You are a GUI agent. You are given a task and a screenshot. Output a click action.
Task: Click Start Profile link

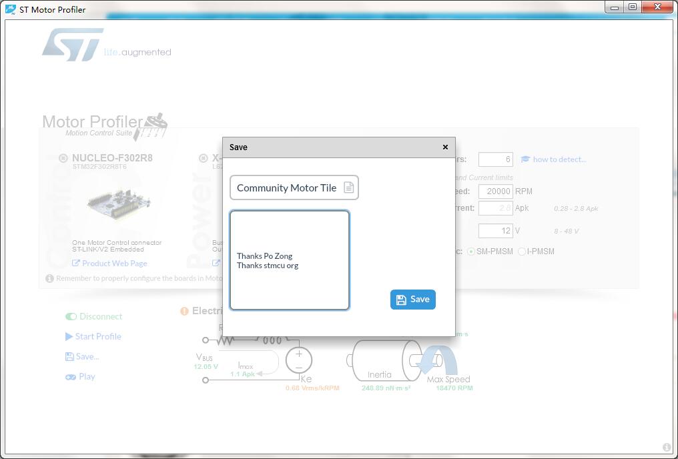coord(98,336)
